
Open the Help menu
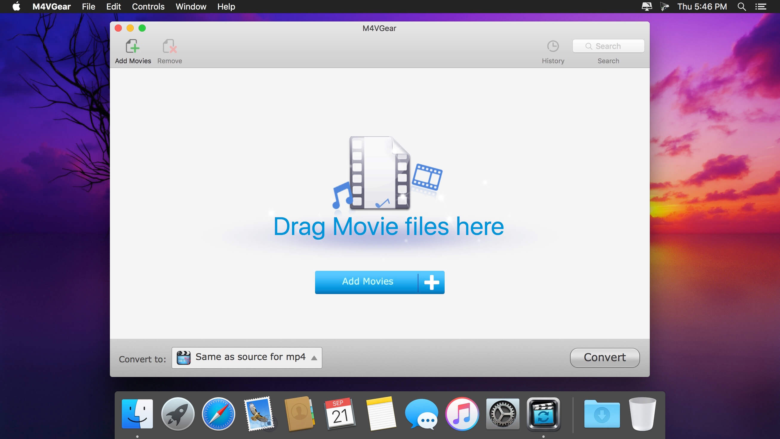[226, 6]
